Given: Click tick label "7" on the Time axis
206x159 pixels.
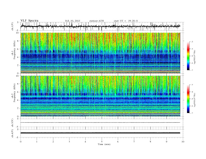Looking at the screenshot, I should click(x=134, y=142).
